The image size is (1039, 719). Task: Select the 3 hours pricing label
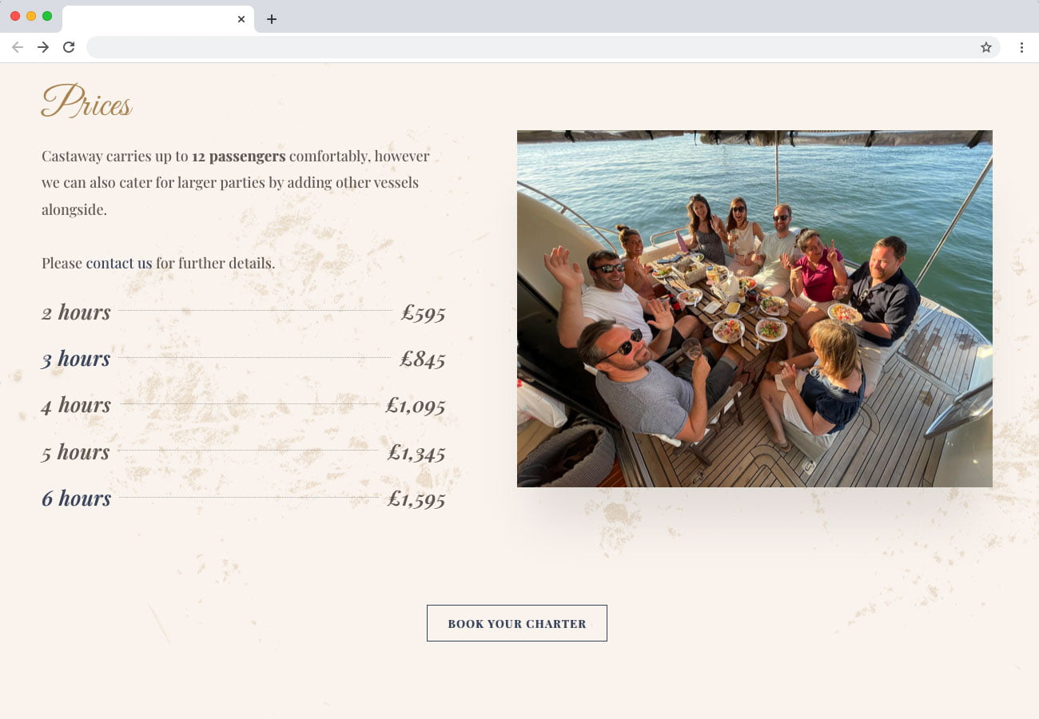pyautogui.click(x=77, y=359)
